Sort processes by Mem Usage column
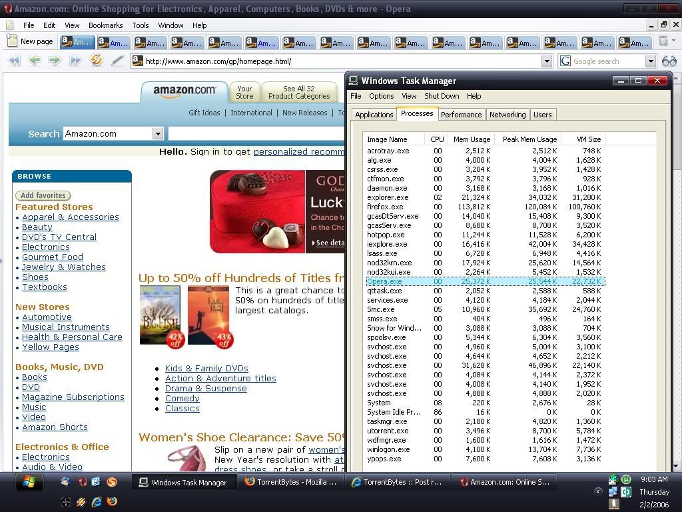The image size is (682, 512). click(x=472, y=139)
